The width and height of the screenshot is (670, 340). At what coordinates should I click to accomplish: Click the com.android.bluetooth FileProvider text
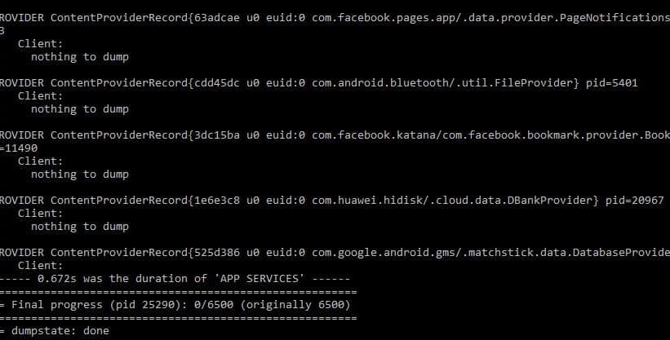pos(446,83)
